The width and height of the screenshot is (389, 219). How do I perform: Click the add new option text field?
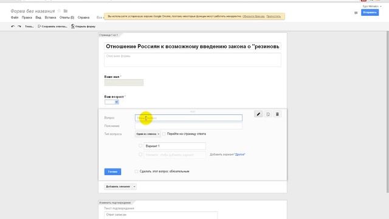click(x=174, y=155)
